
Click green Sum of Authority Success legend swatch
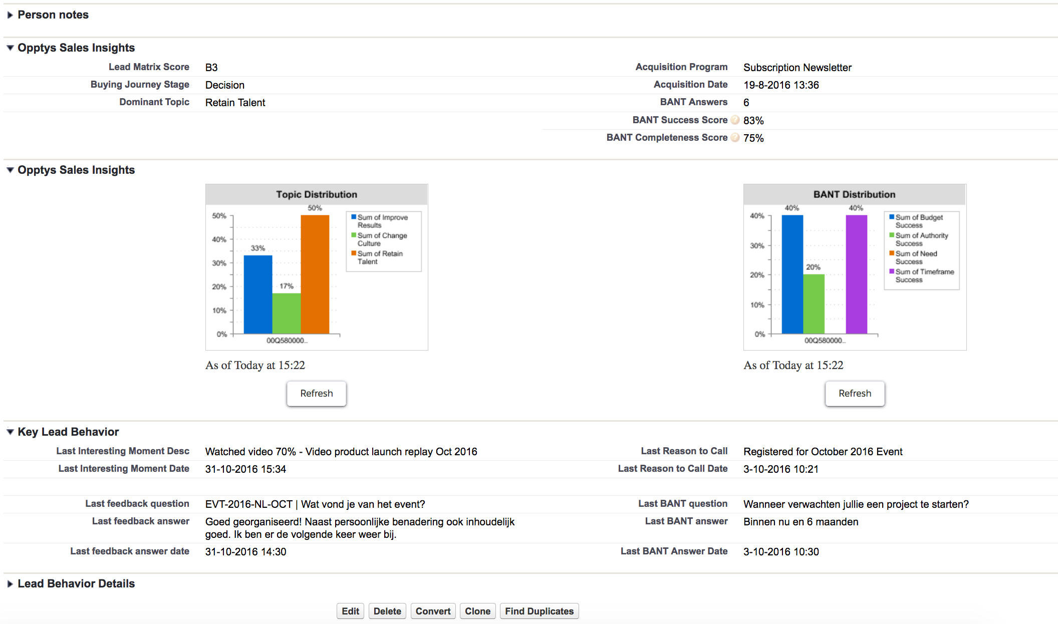(892, 235)
